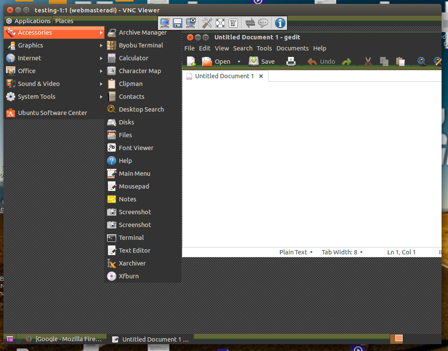Launch Ubuntu Software Center from menu
This screenshot has width=448, height=351.
click(x=54, y=113)
